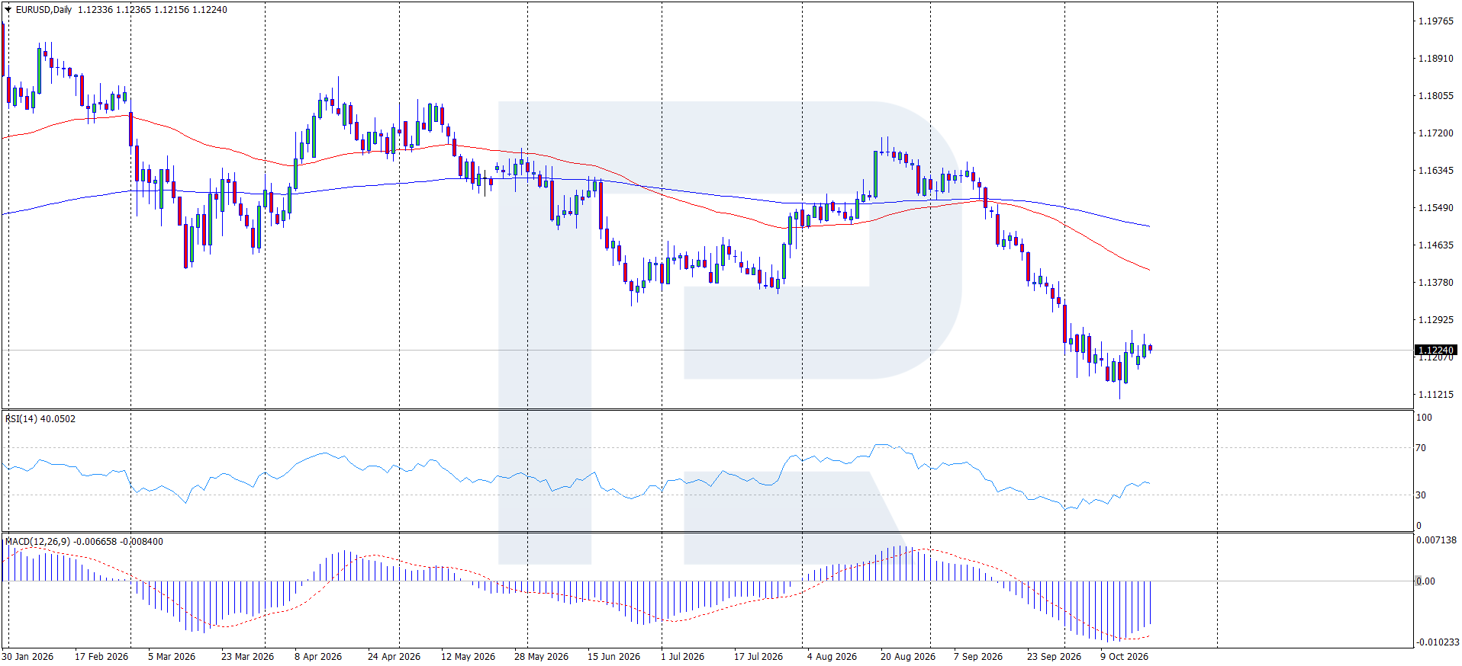The image size is (1462, 666).
Task: Click the RSI oversold level 30 label
Action: point(1421,495)
